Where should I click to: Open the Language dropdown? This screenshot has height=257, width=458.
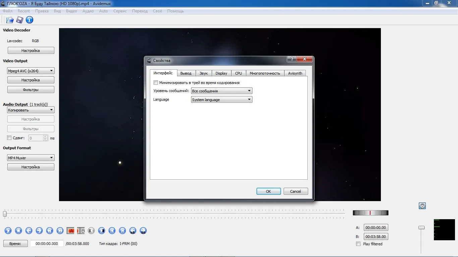click(222, 100)
